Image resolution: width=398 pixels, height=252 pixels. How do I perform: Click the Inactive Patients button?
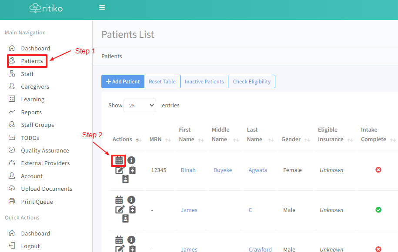[204, 82]
